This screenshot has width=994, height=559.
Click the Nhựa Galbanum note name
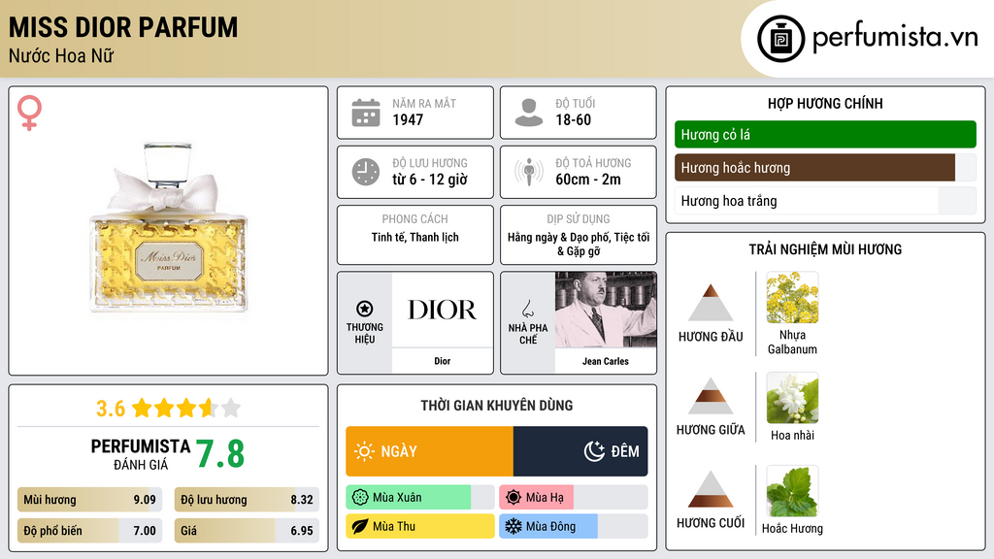click(x=792, y=343)
